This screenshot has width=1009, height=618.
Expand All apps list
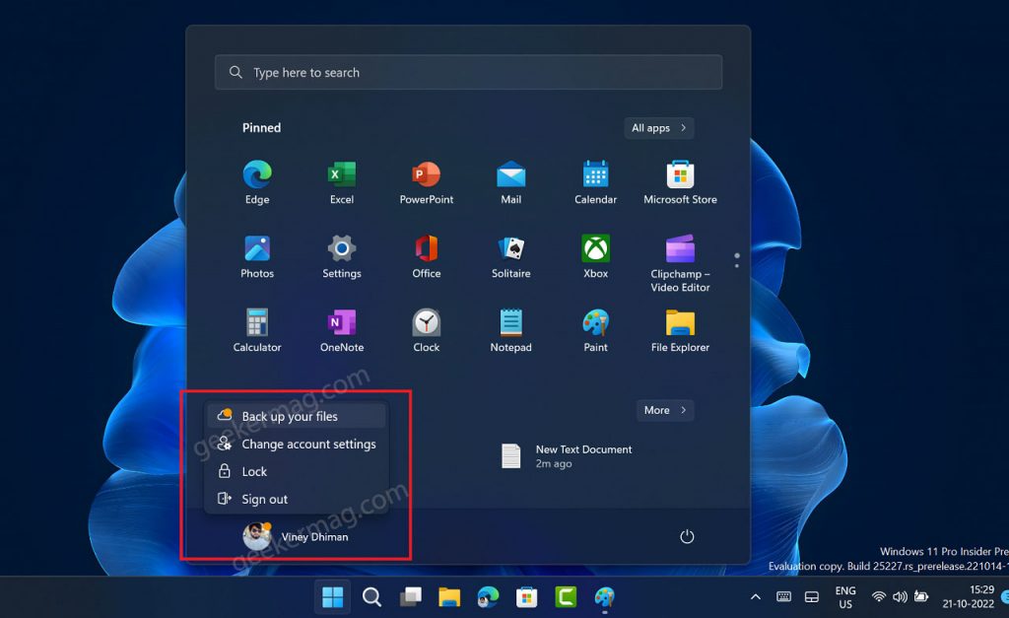pyautogui.click(x=659, y=128)
